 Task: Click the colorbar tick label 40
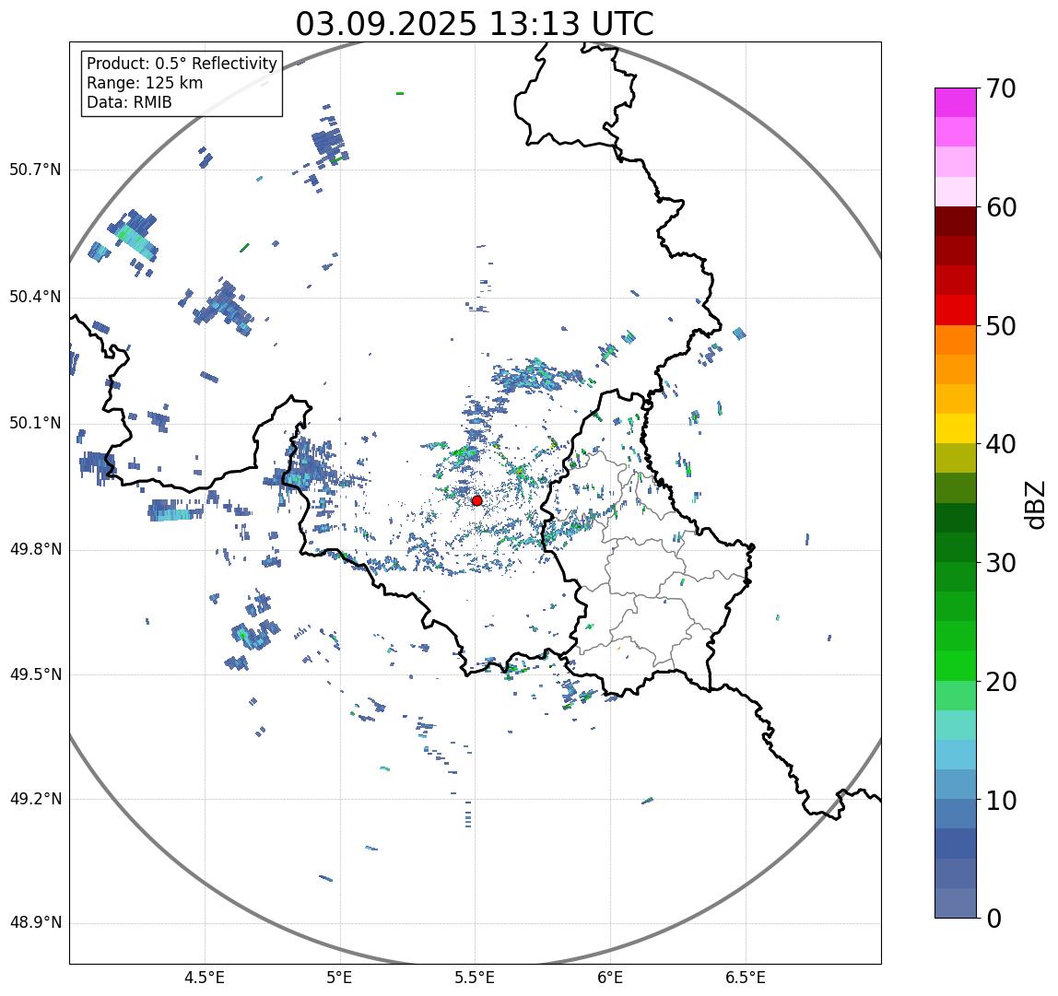tap(1001, 445)
